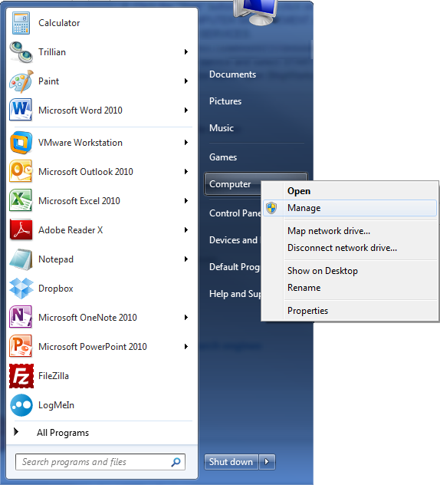Open LogMeIn using its blue icon
440x485 pixels.
tap(21, 405)
